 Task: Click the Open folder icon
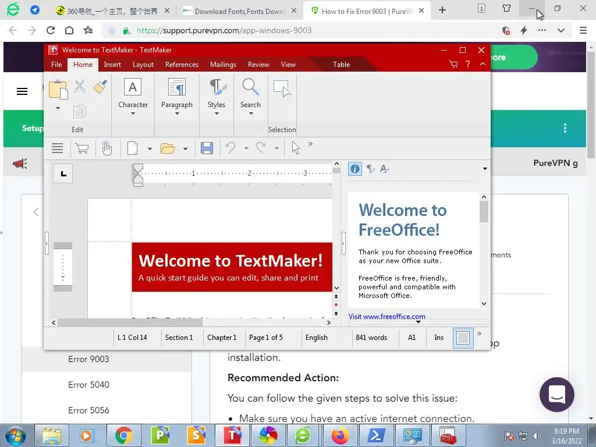click(168, 148)
